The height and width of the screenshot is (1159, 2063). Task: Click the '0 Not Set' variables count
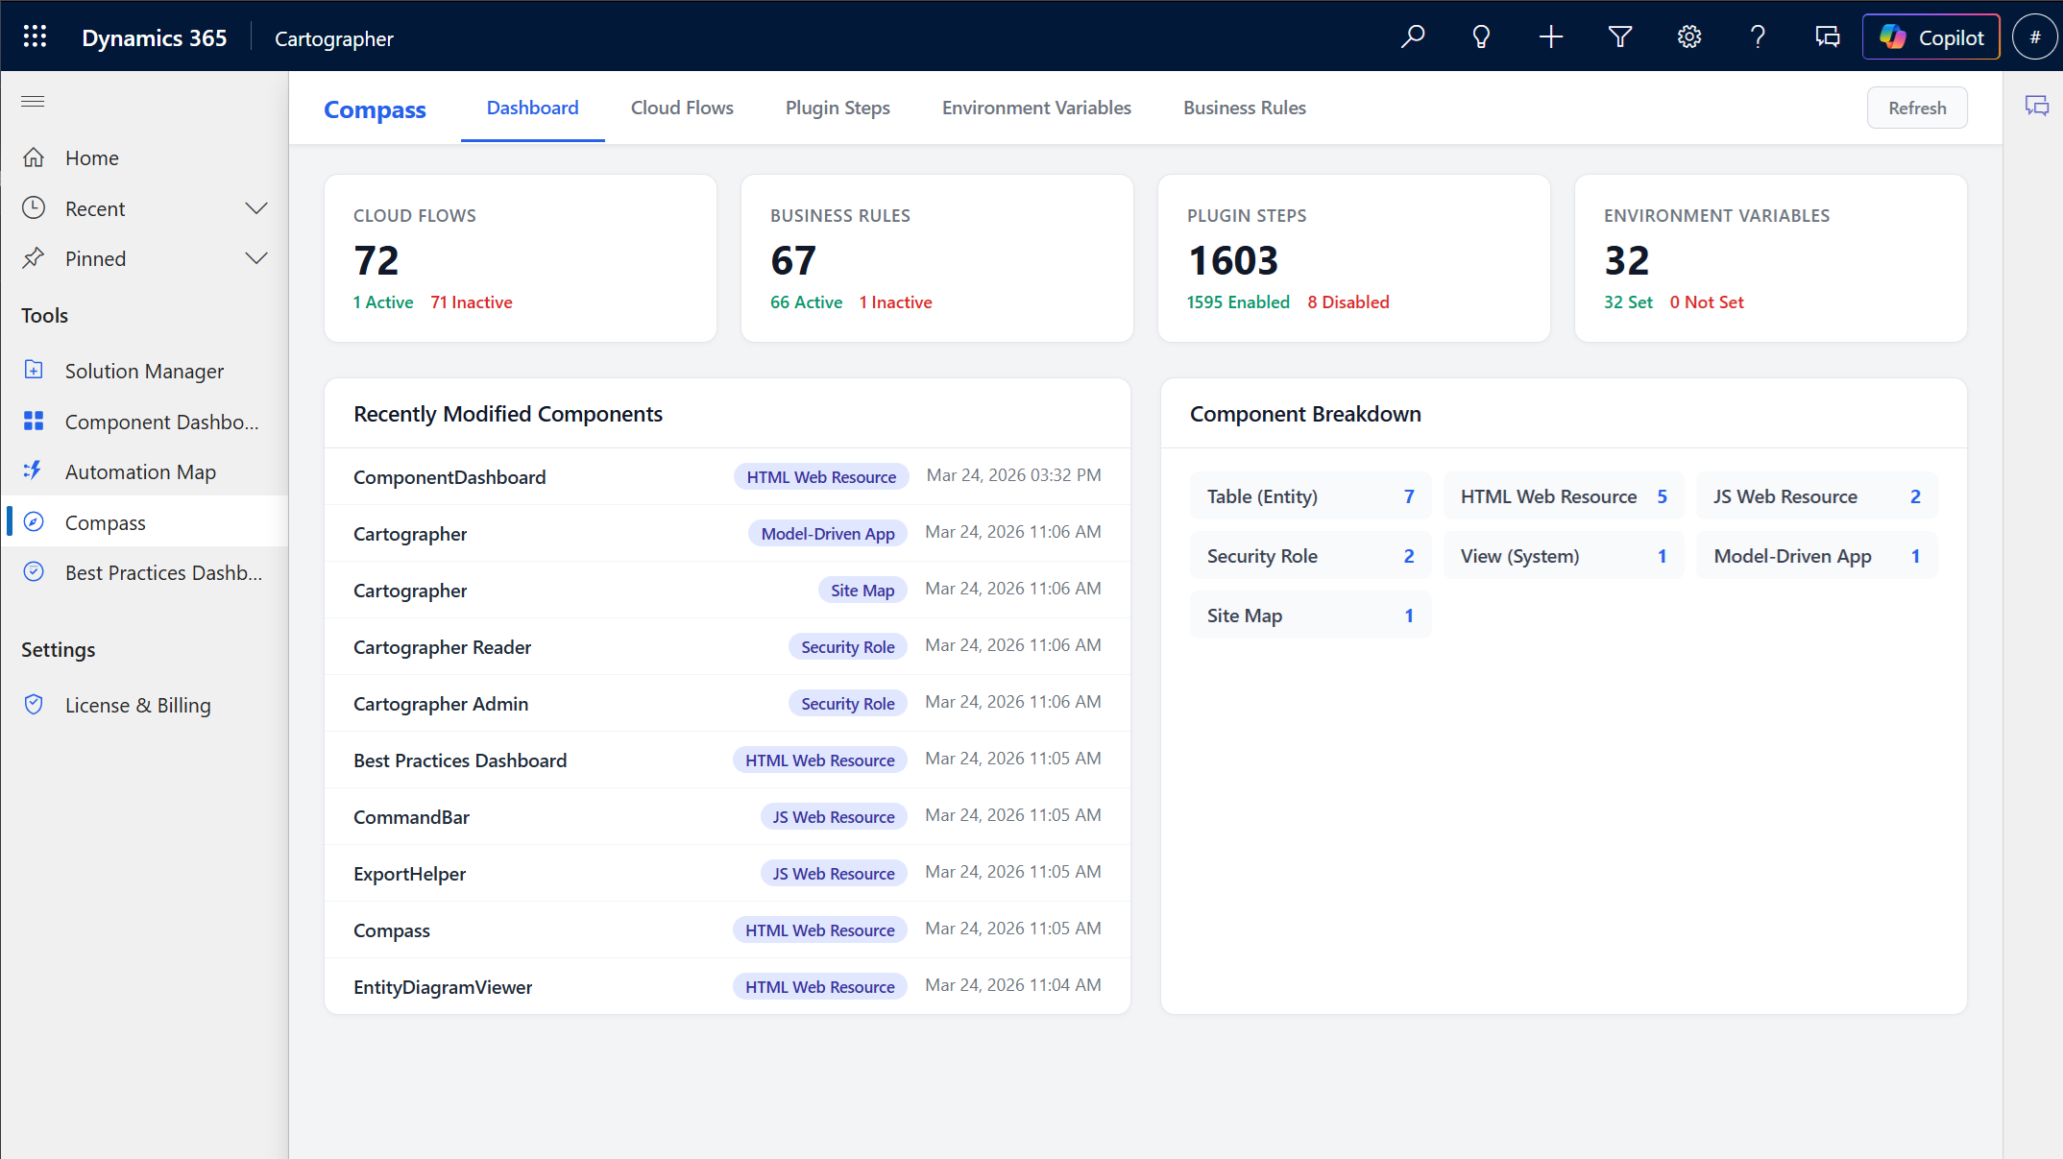(1707, 302)
